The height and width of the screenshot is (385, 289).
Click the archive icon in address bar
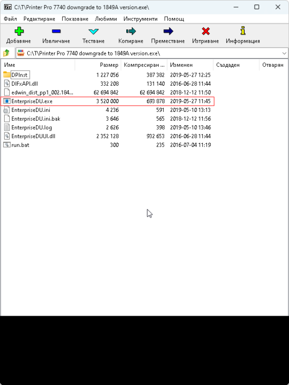[x=21, y=53]
